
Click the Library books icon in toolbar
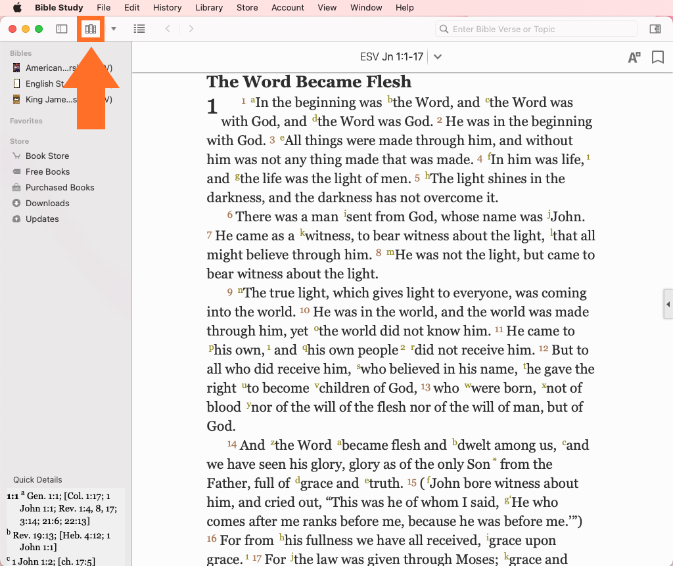[91, 29]
